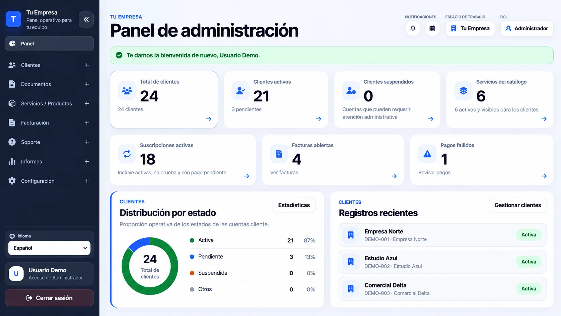This screenshot has height=316, width=561.
Task: Click the Tu Empresa logo tile
Action: 13,19
